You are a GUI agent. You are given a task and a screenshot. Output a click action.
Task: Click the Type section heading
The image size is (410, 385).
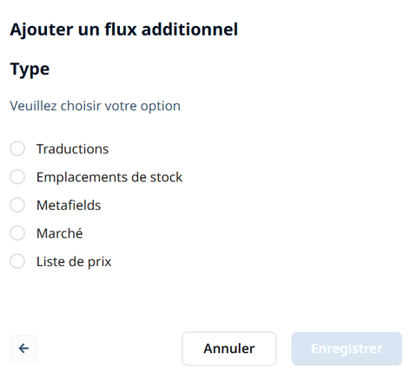pyautogui.click(x=30, y=69)
